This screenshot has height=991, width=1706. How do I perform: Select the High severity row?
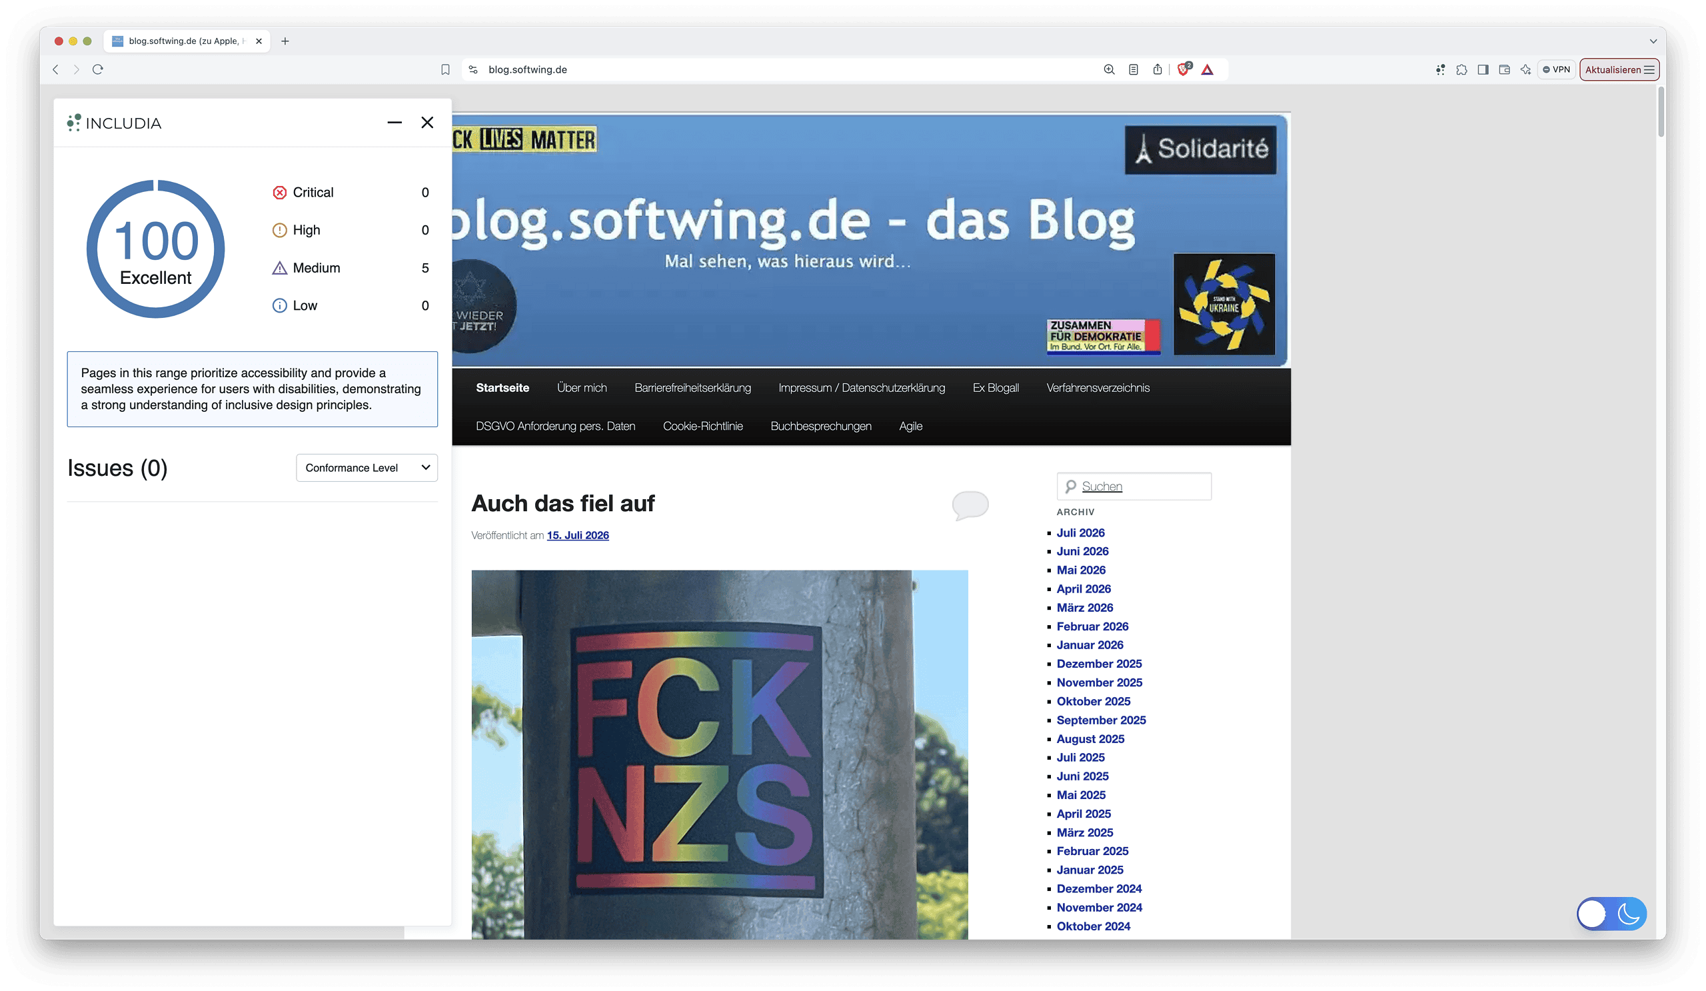pyautogui.click(x=351, y=230)
